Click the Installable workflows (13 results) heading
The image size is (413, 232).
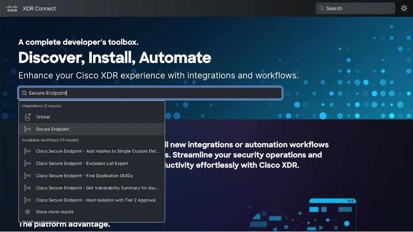point(50,140)
